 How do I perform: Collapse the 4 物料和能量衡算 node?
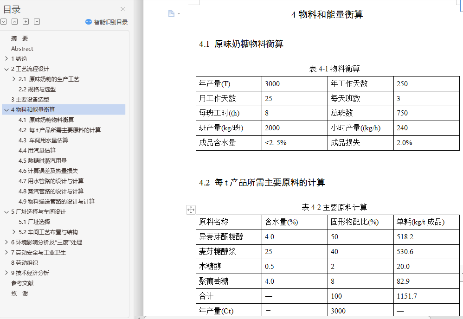tap(6, 110)
